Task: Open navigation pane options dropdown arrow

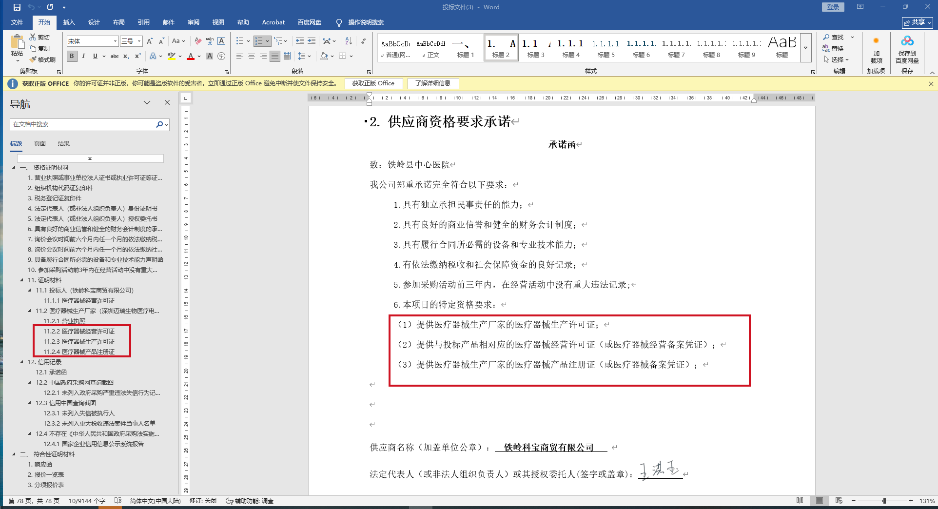Action: coord(147,103)
